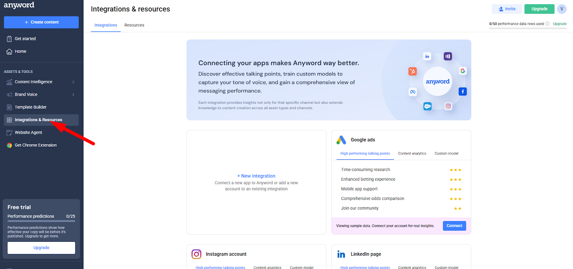
Task: Click the Instagram account card title
Action: 226,254
